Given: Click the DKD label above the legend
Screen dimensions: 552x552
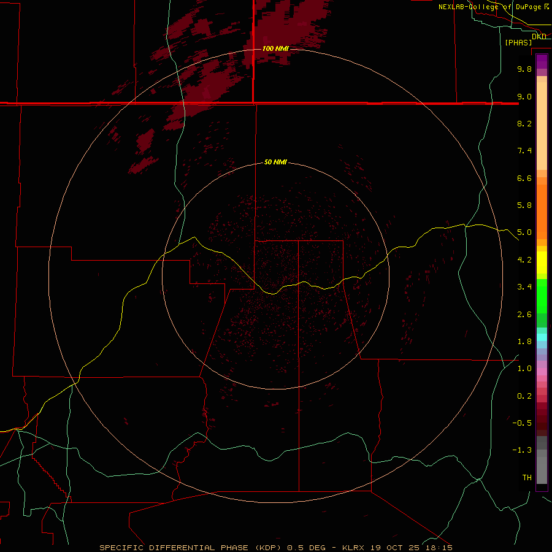Looking at the screenshot, I should coord(539,36).
